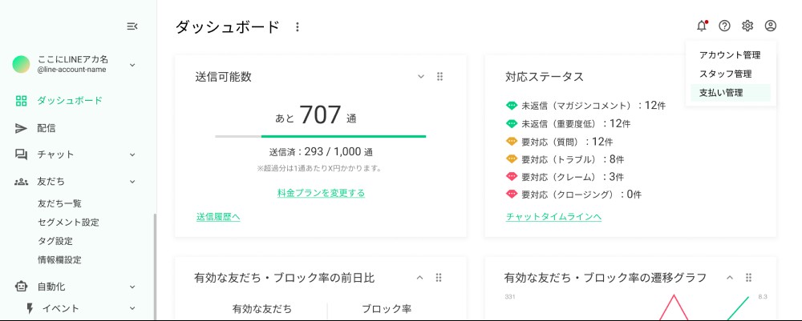Open the user profile icon
The height and width of the screenshot is (321, 802).
coord(771,26)
